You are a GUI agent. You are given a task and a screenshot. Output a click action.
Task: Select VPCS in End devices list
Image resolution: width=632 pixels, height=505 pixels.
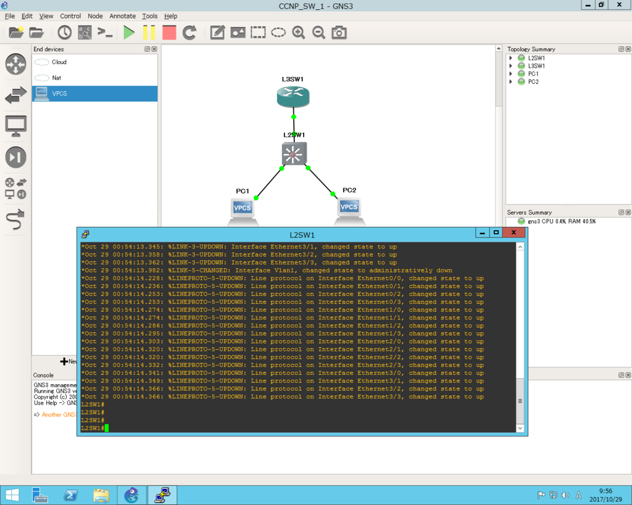click(94, 94)
